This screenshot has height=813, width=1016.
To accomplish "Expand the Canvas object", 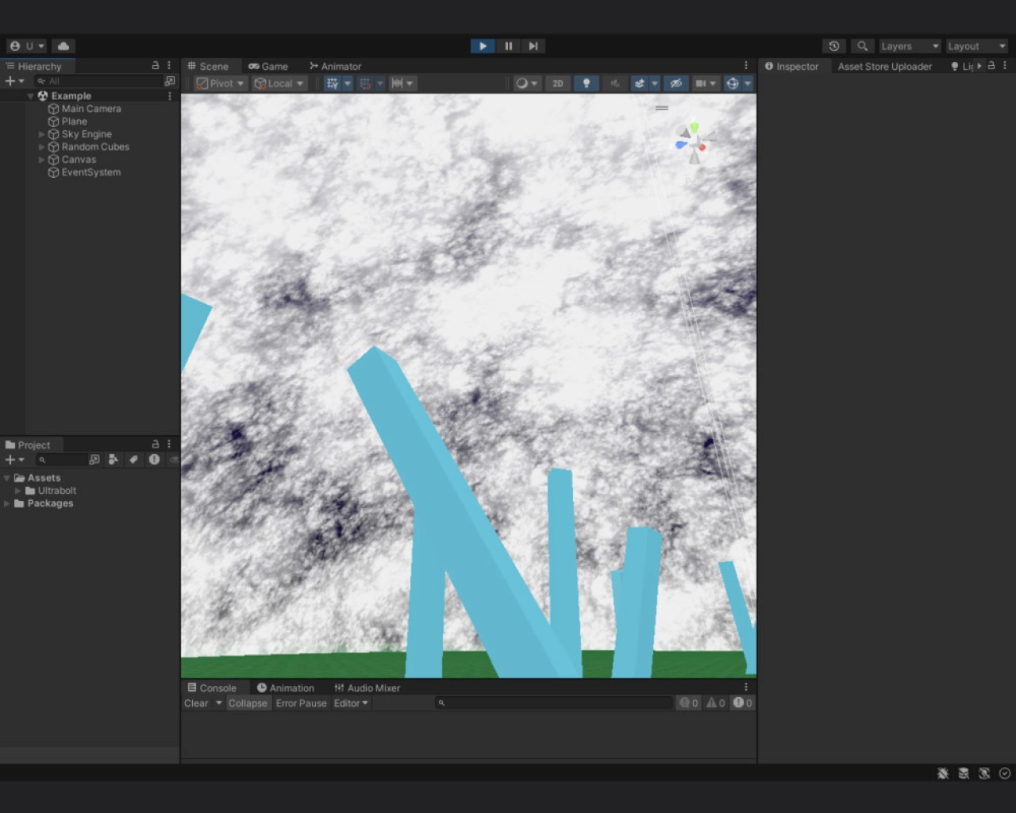I will (x=42, y=160).
